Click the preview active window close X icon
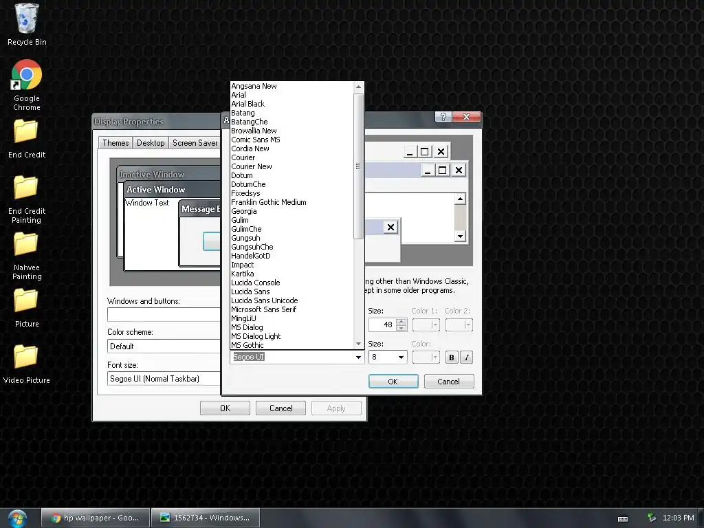Image resolution: width=704 pixels, height=528 pixels. click(459, 170)
